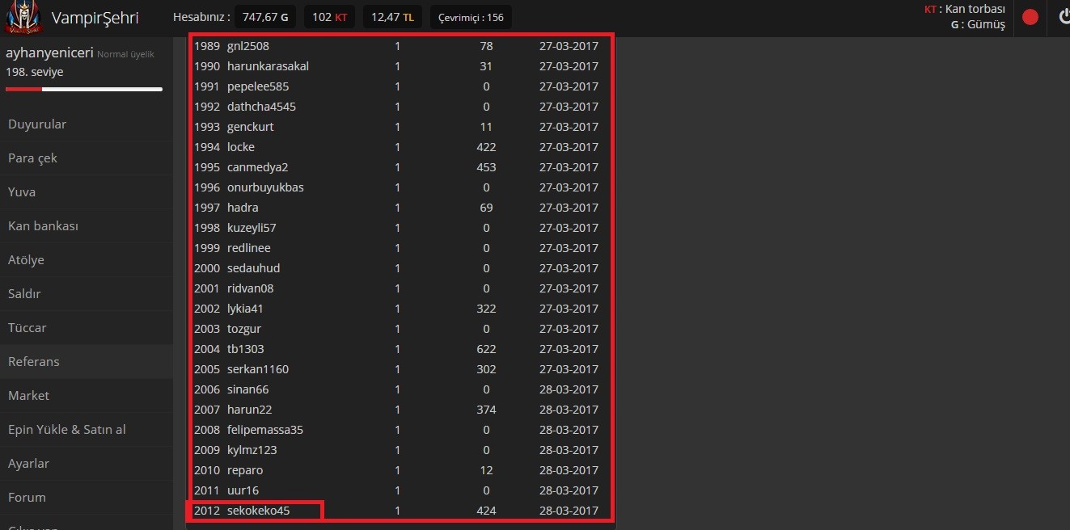
Task: Open the VampirŞehri home title link
Action: (x=95, y=17)
